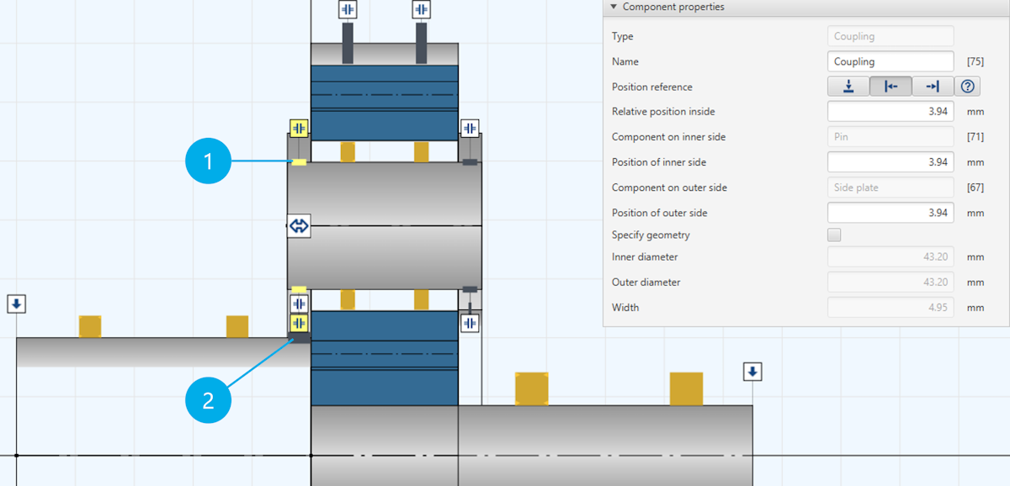1010x486 pixels.
Task: Toggle the connection marker on the coupling's right edge
Action: click(470, 127)
